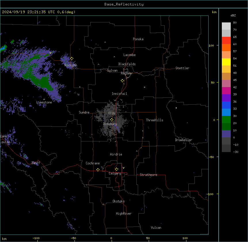Select the Okotoks town label
The width and height of the screenshot is (248, 242).
tap(119, 201)
